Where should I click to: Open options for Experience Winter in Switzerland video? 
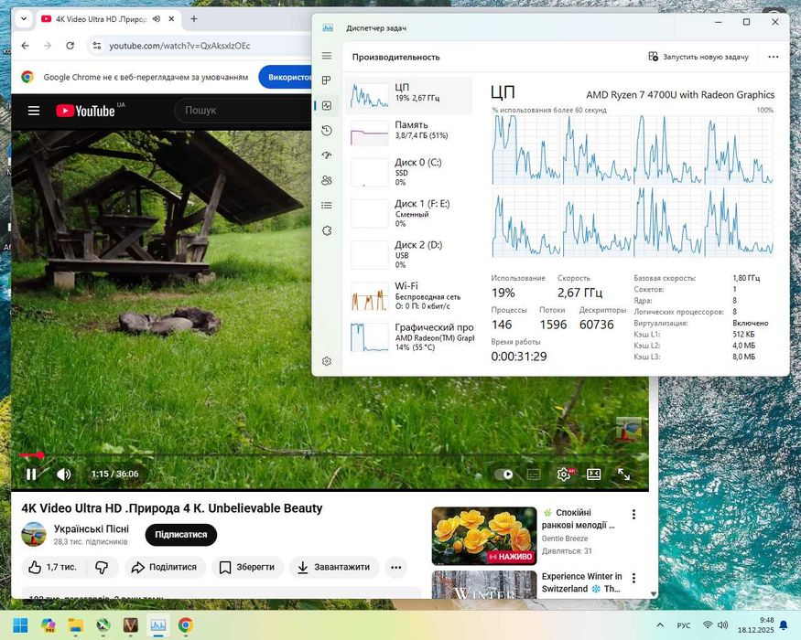coord(634,578)
